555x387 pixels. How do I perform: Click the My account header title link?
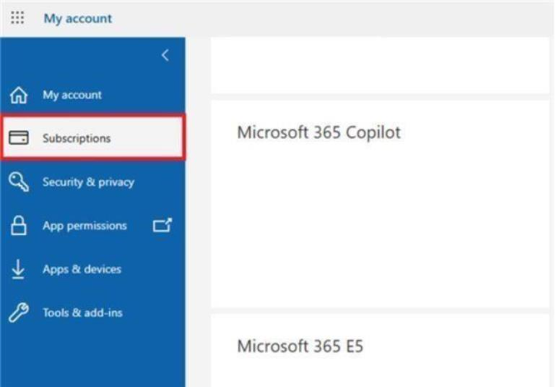tap(78, 18)
